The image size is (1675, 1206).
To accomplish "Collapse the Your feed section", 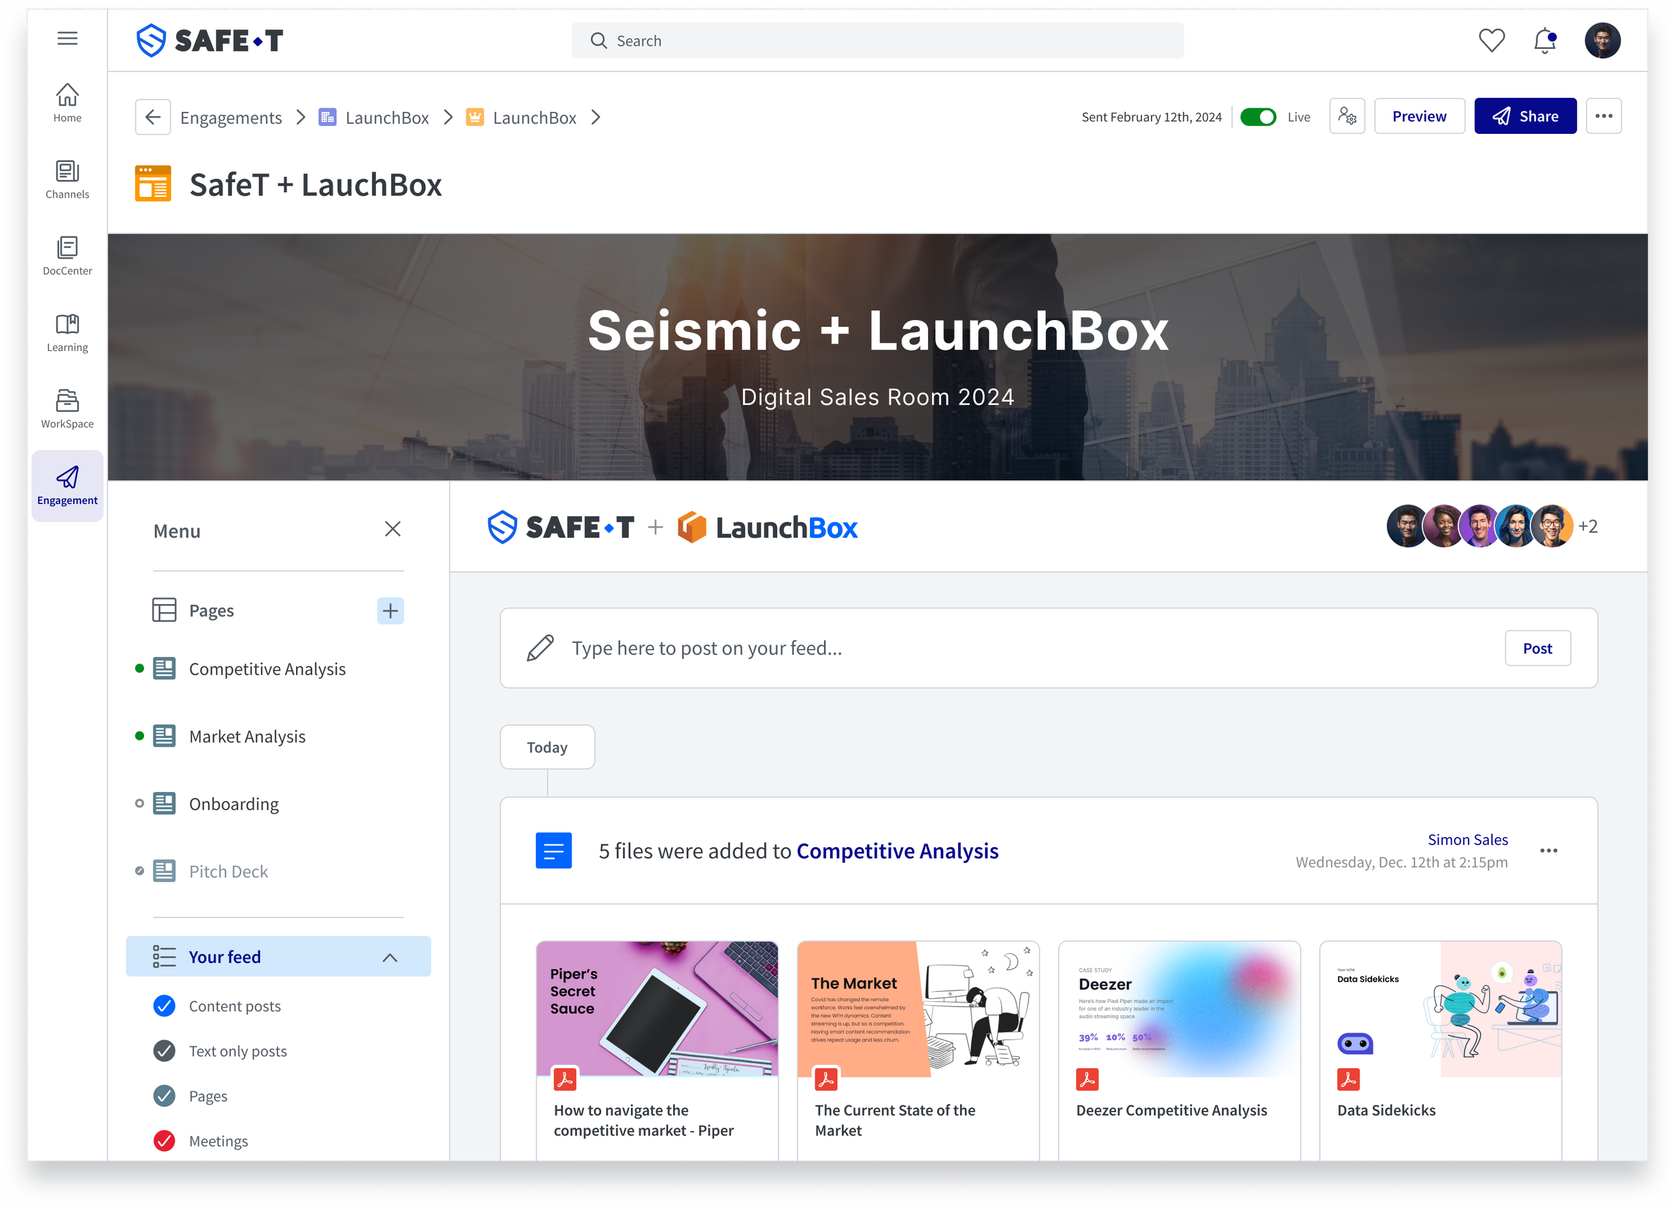I will tap(390, 958).
